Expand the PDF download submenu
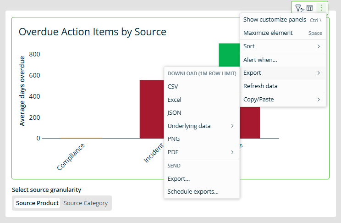The image size is (341, 223). coord(201,152)
